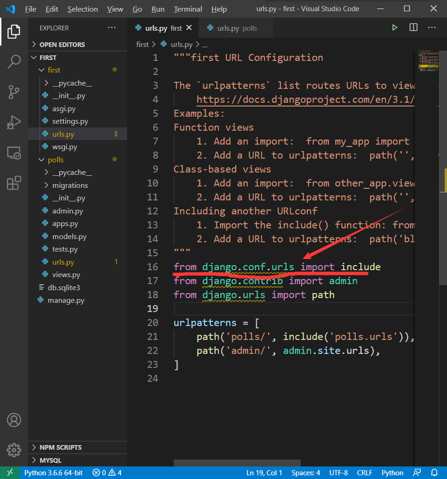Click the horizontal editor scrollbar
Viewport: 447px width, 479px height.
tap(237, 463)
